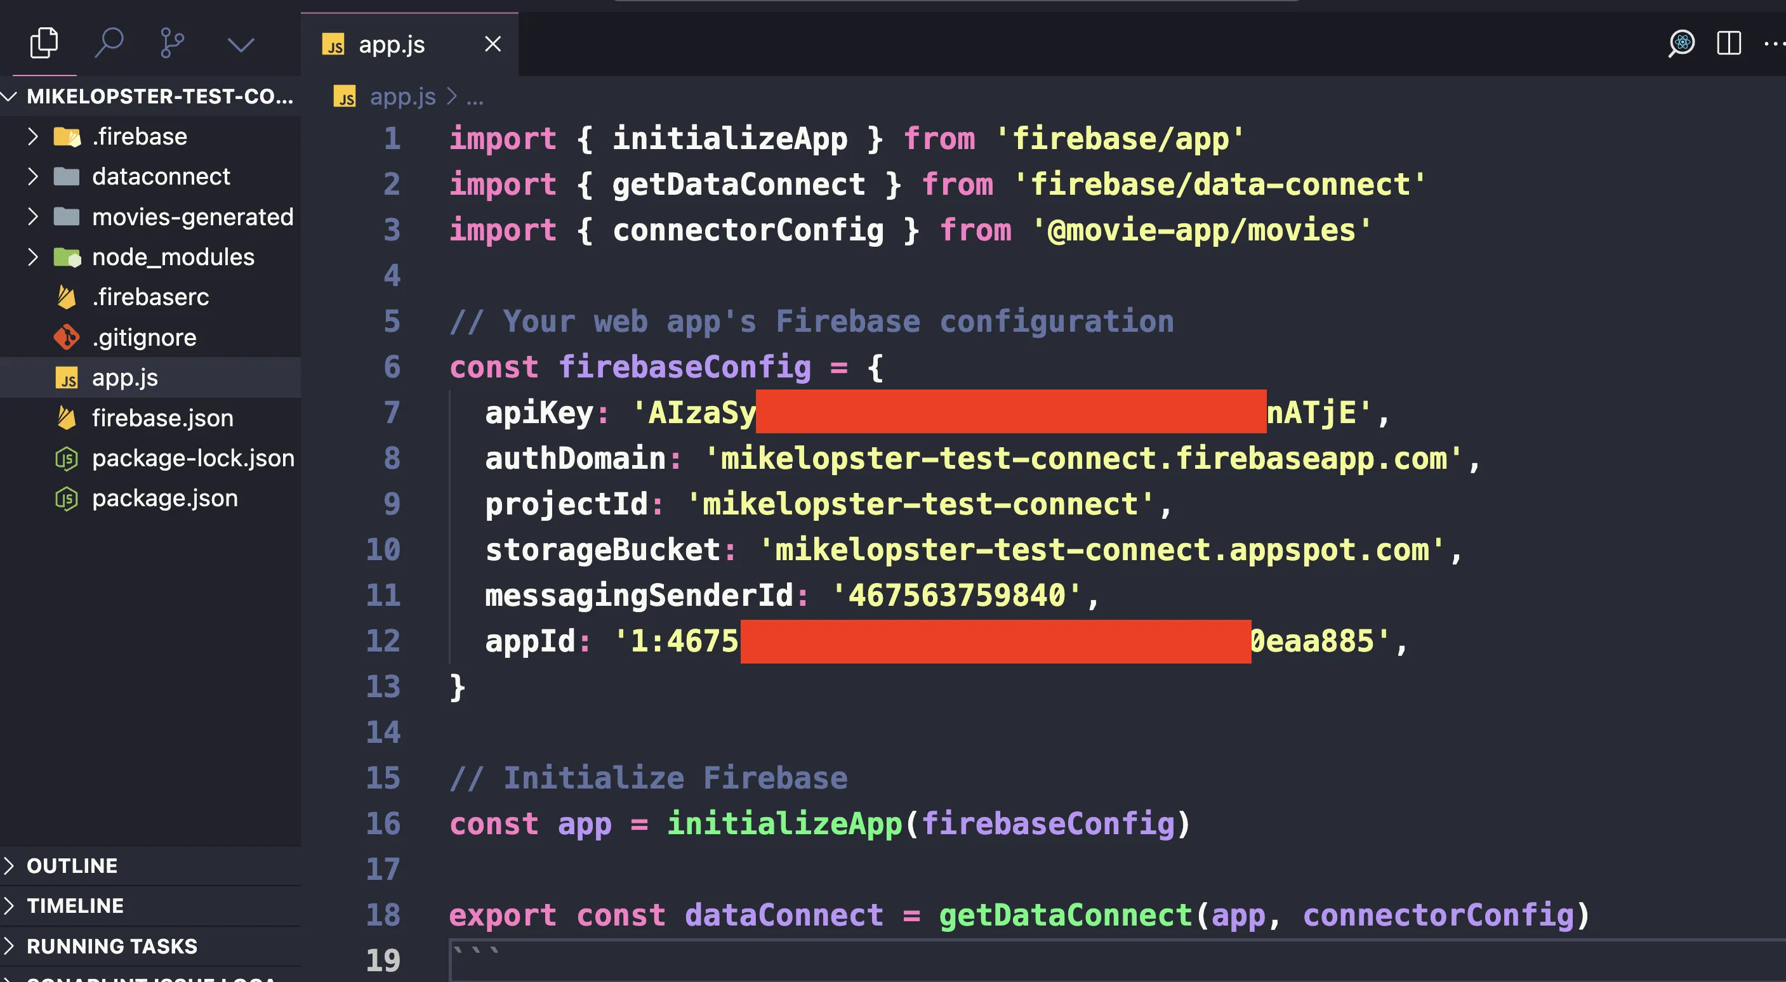Click the '@movie-app/movies' import string
Image resolution: width=1786 pixels, height=982 pixels.
coord(1201,230)
